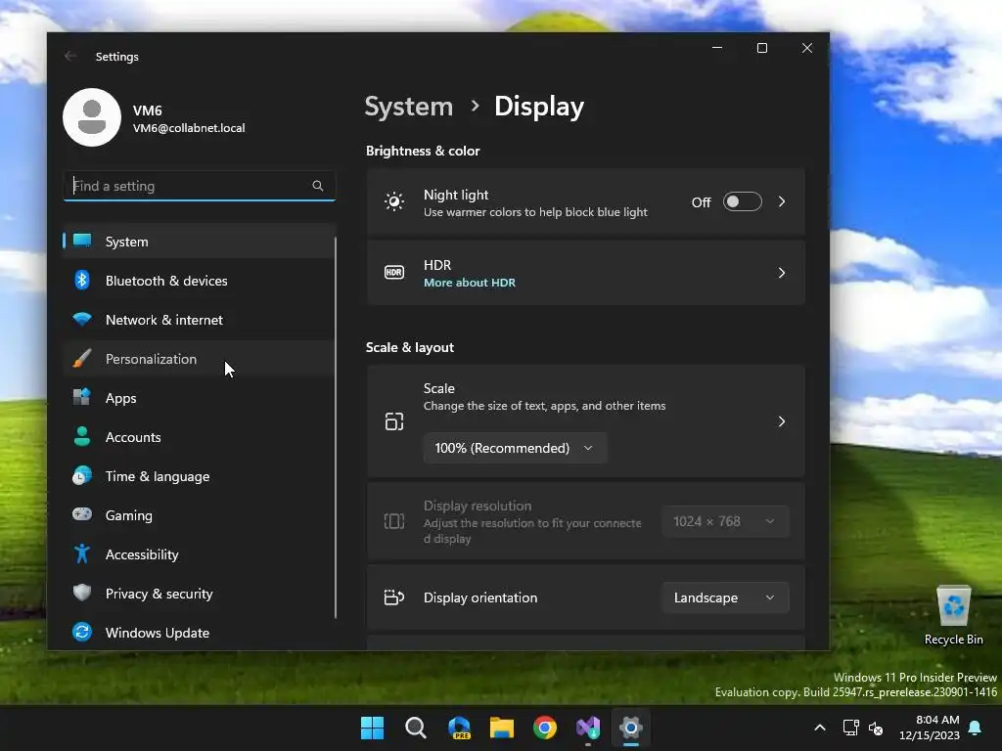Image resolution: width=1002 pixels, height=751 pixels.
Task: Click the System monitor icon in sidebar
Action: pos(82,241)
